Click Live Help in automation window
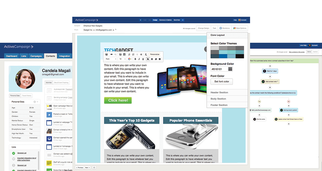 tap(303, 45)
